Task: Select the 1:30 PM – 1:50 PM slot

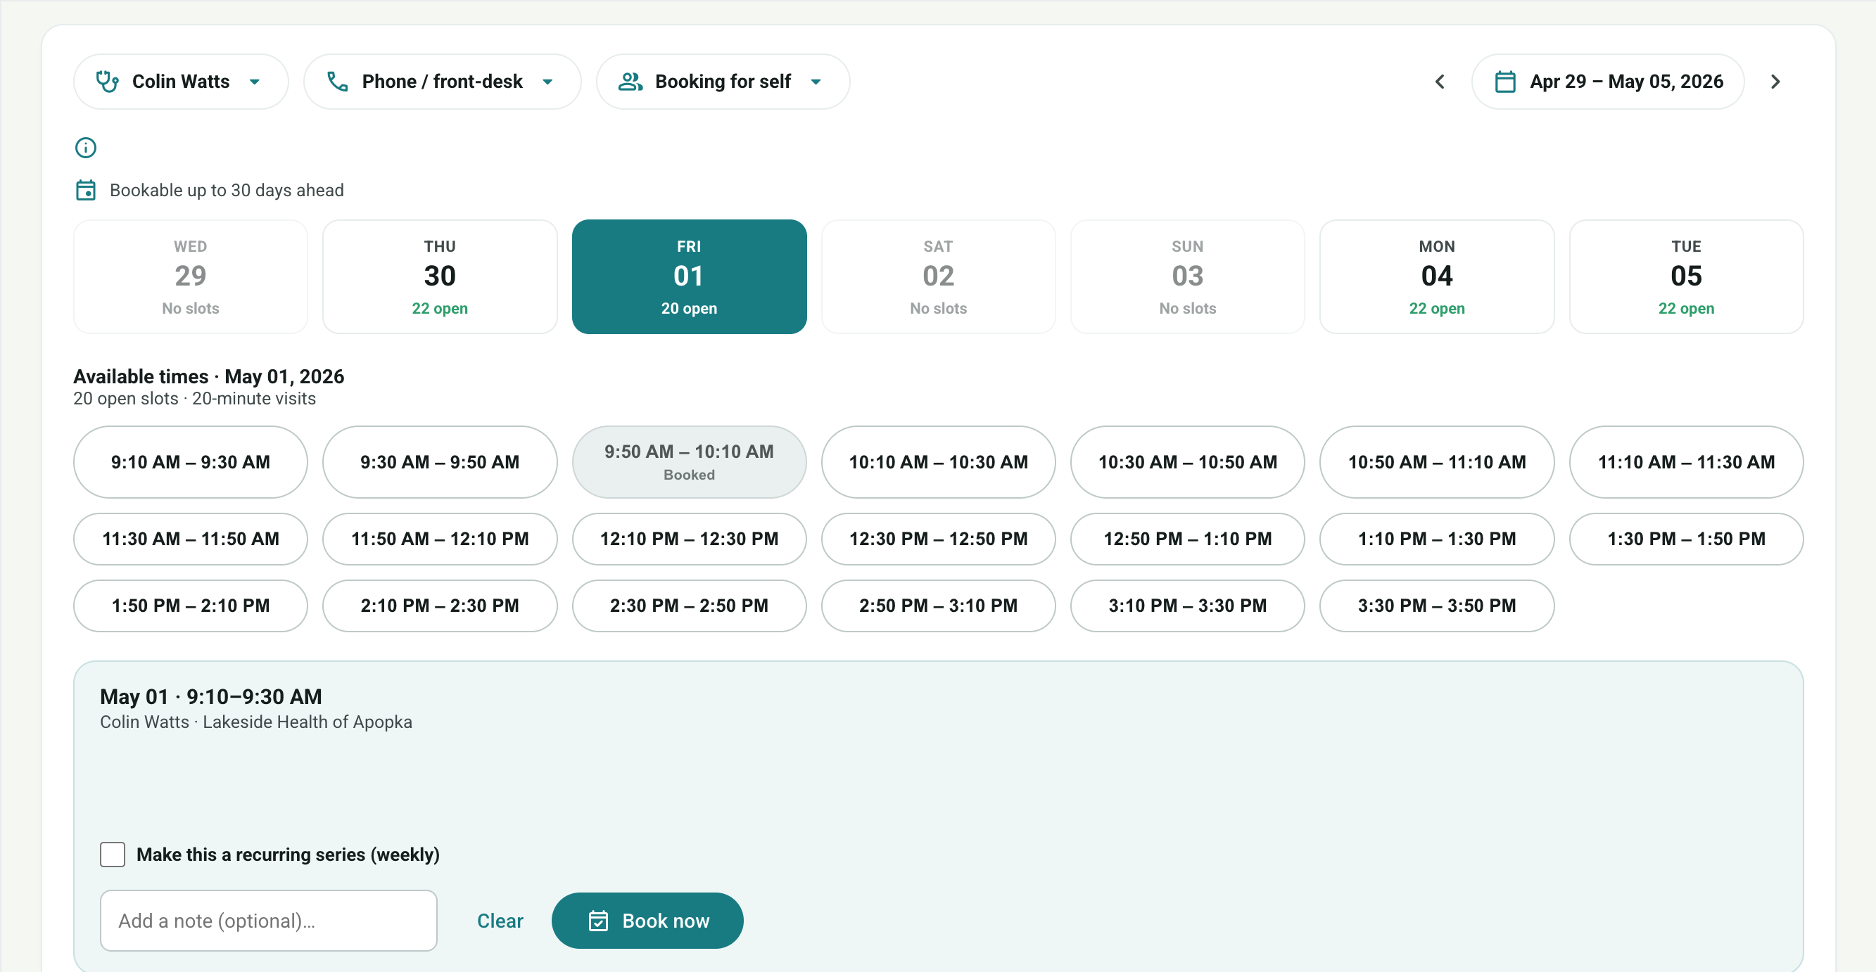Action: [1686, 539]
